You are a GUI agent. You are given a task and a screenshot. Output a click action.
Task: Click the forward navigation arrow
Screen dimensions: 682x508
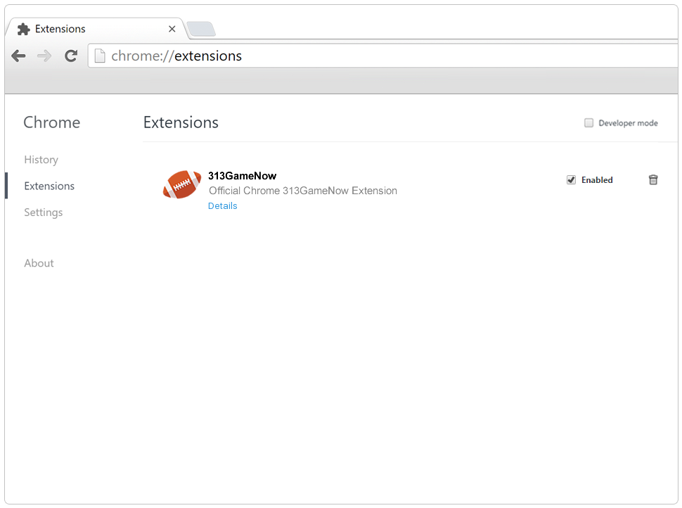[x=44, y=56]
